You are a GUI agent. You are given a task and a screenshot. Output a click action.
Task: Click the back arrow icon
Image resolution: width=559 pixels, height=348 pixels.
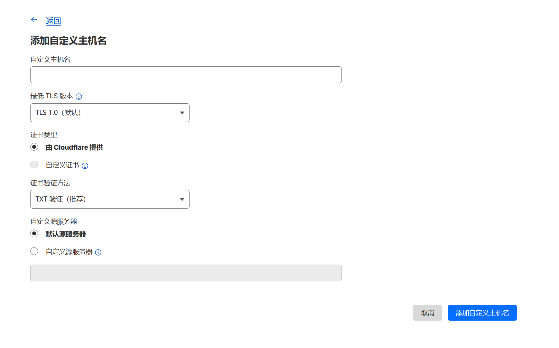(x=34, y=20)
